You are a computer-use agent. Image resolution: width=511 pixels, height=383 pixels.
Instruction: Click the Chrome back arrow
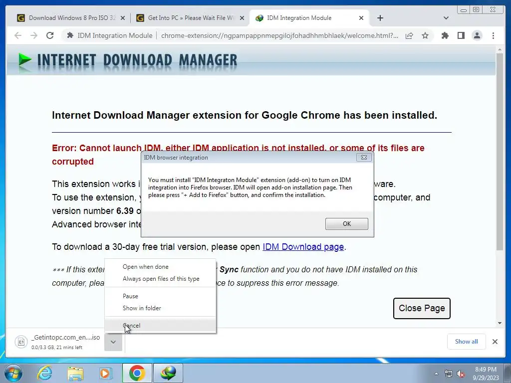pyautogui.click(x=18, y=35)
